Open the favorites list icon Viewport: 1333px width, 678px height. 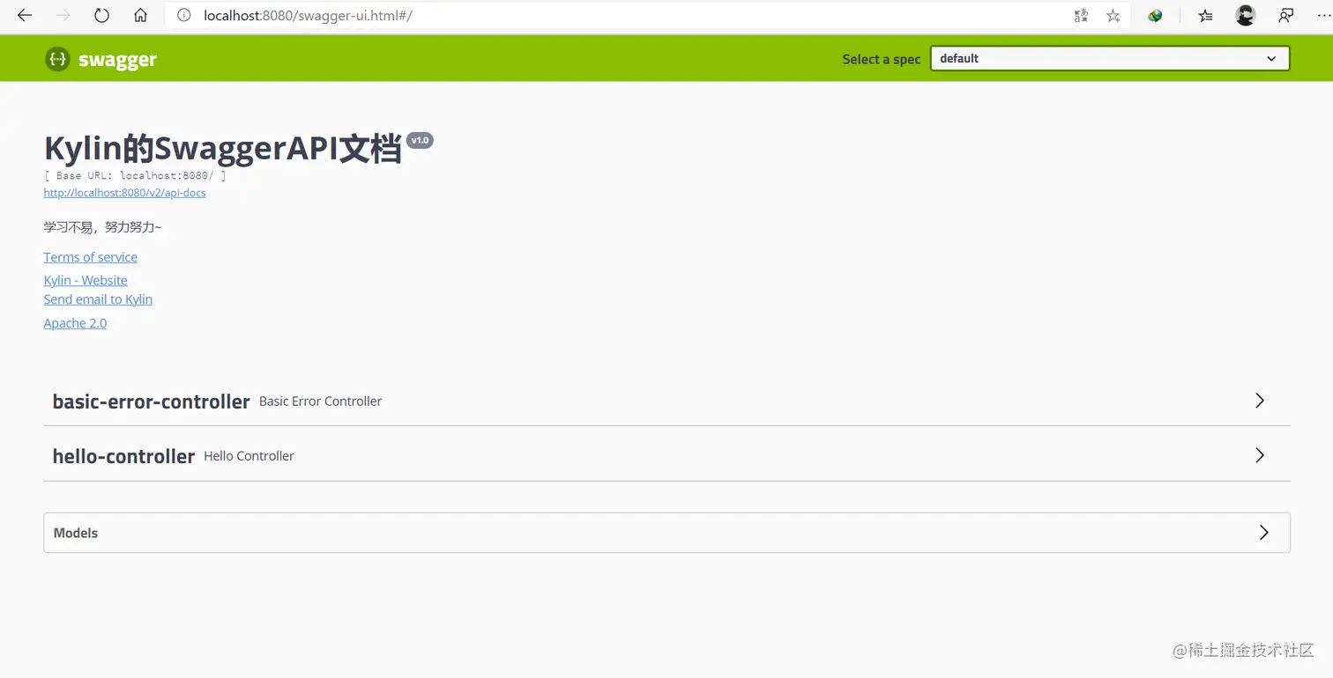click(1205, 15)
